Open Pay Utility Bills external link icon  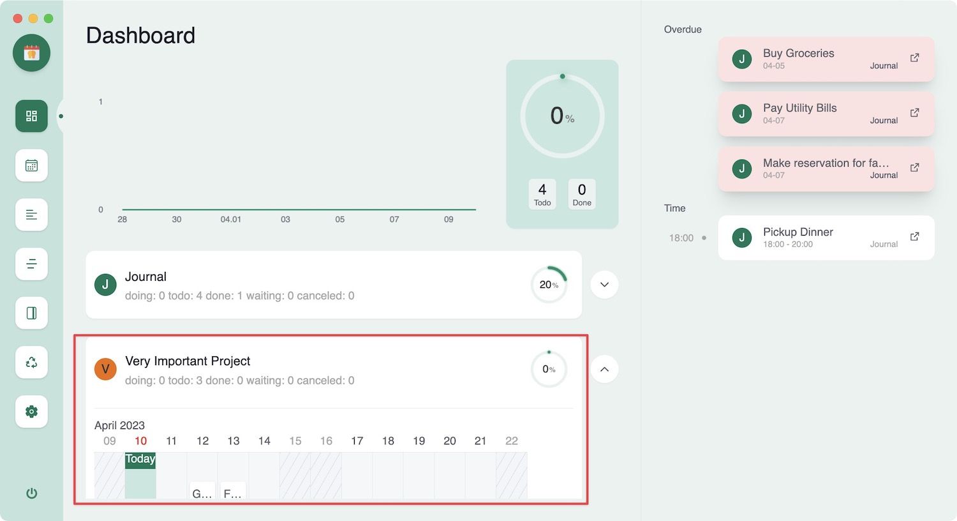click(x=914, y=113)
